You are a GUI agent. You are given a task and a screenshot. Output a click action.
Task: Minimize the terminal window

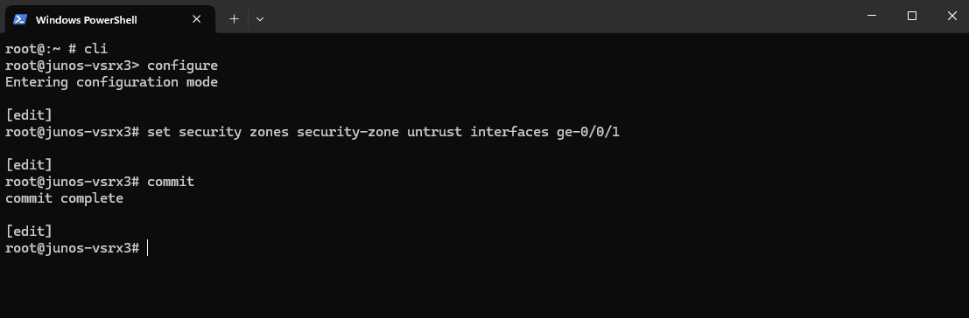[871, 16]
